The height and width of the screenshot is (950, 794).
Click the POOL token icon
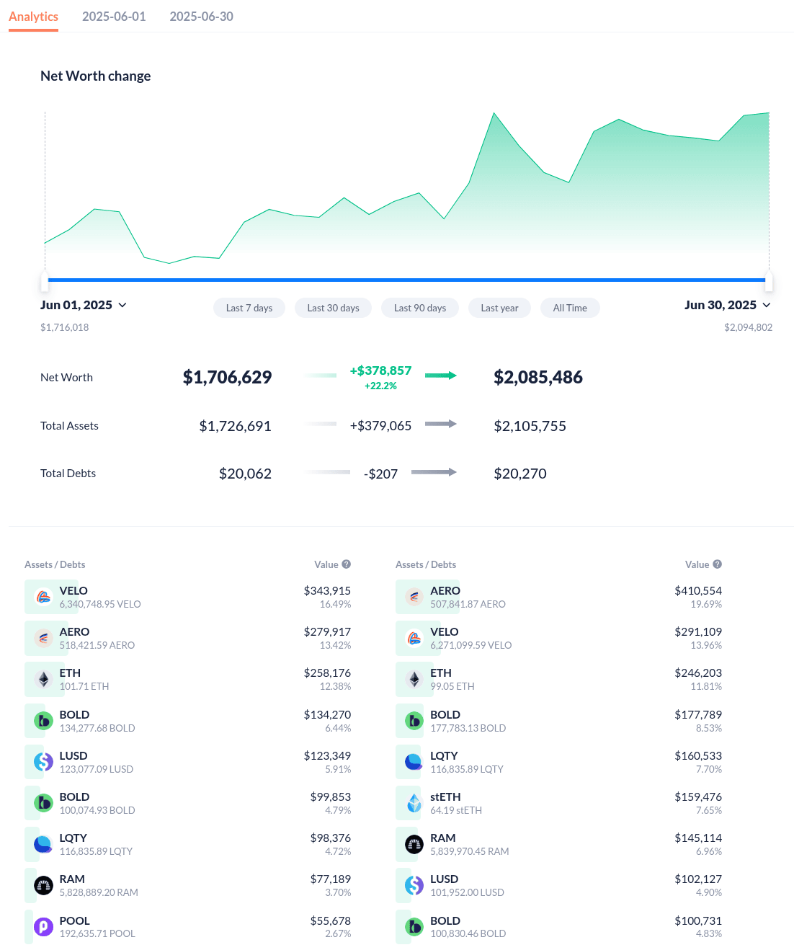[x=44, y=927]
